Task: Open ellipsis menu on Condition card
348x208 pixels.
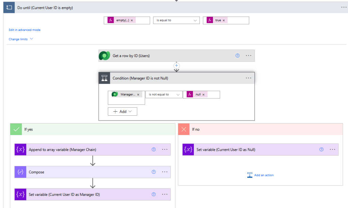Action: click(x=248, y=78)
